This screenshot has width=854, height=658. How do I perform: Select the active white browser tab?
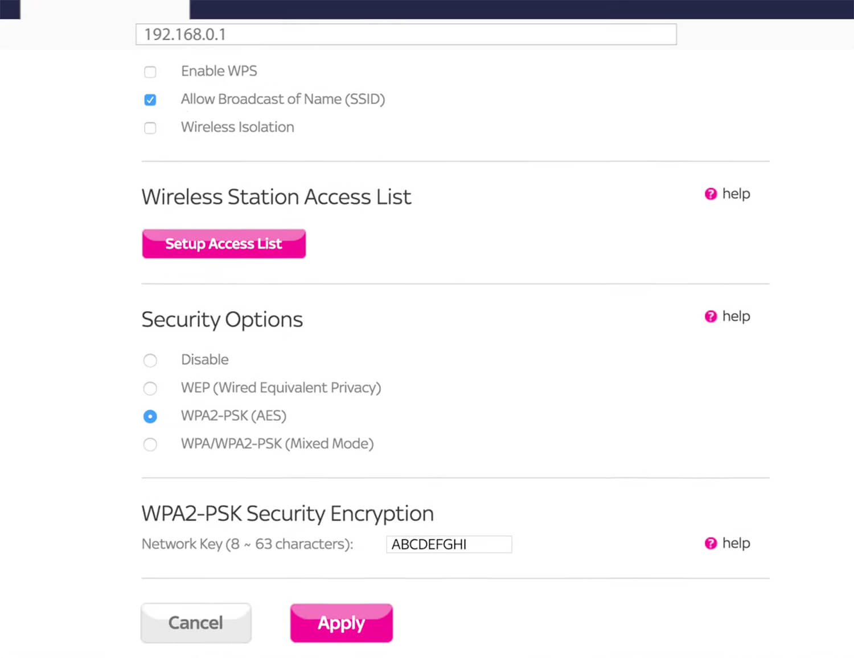105,9
